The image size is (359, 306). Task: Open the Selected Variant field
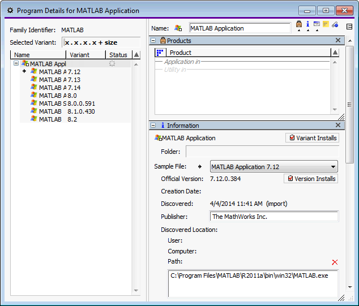pyautogui.click(x=101, y=42)
